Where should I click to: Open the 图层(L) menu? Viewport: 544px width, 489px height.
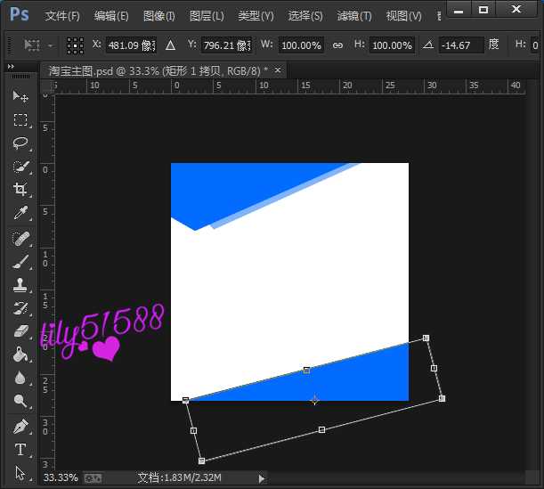(x=207, y=16)
